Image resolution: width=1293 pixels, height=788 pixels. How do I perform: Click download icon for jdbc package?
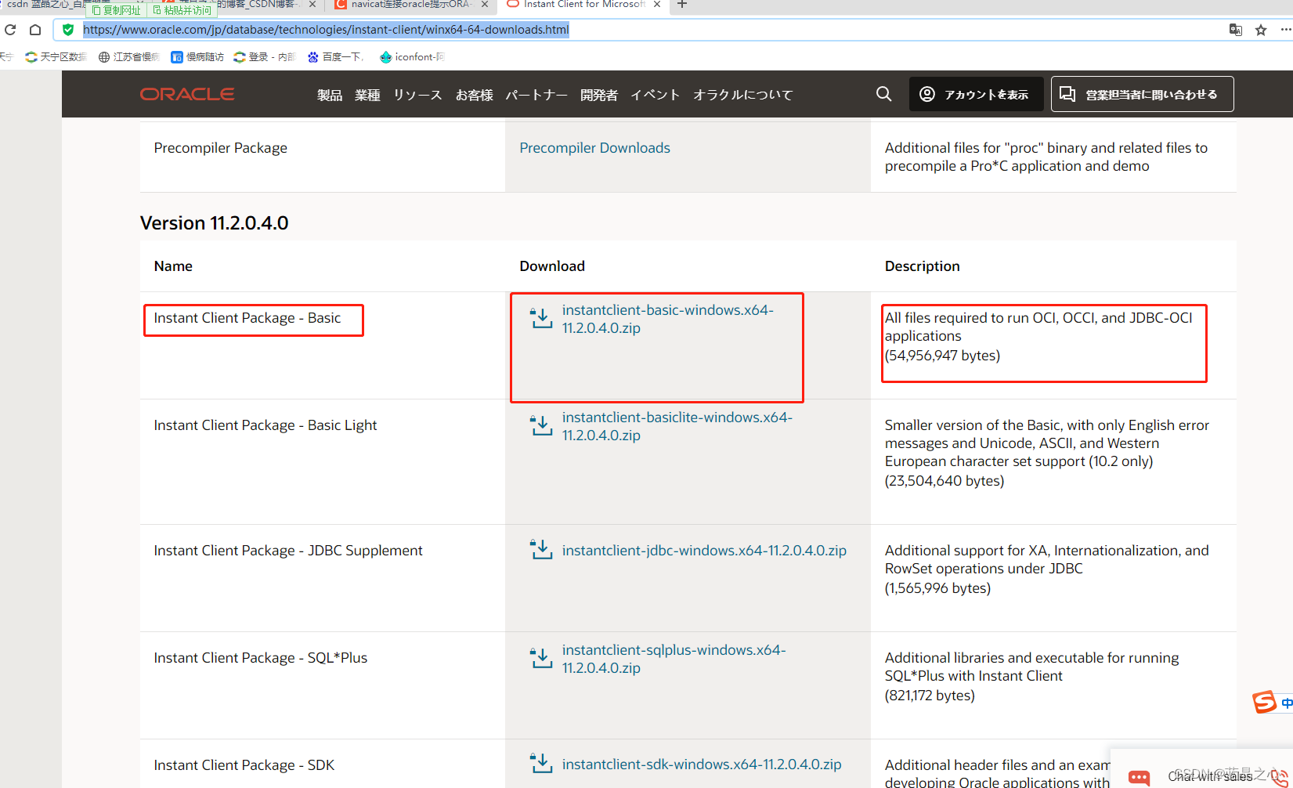coord(541,550)
